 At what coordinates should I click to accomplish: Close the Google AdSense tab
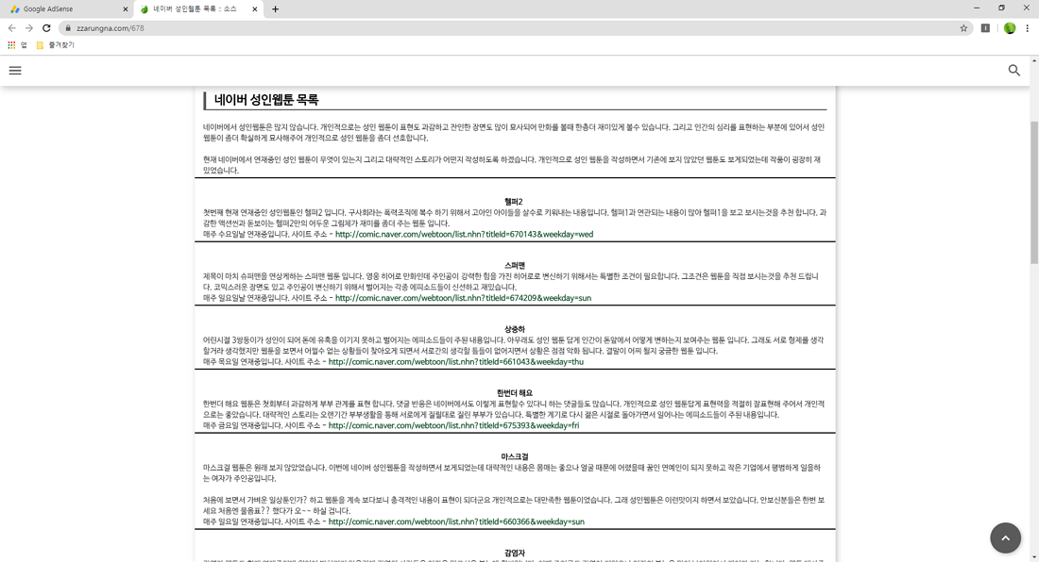coord(126,9)
